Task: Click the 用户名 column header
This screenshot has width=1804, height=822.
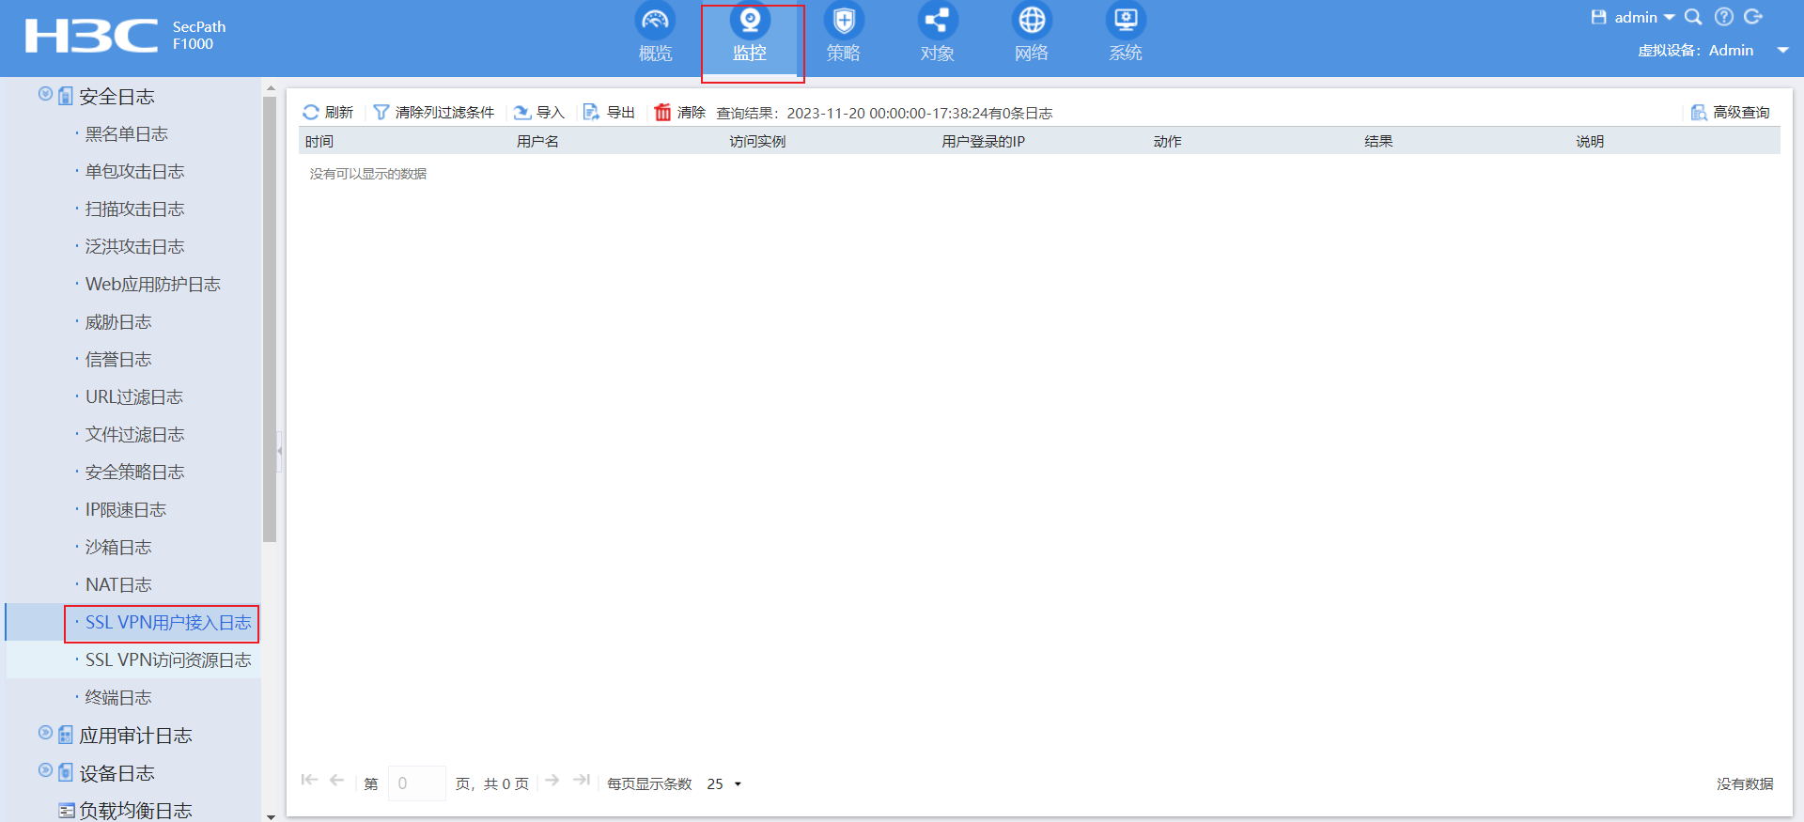Action: (x=537, y=141)
